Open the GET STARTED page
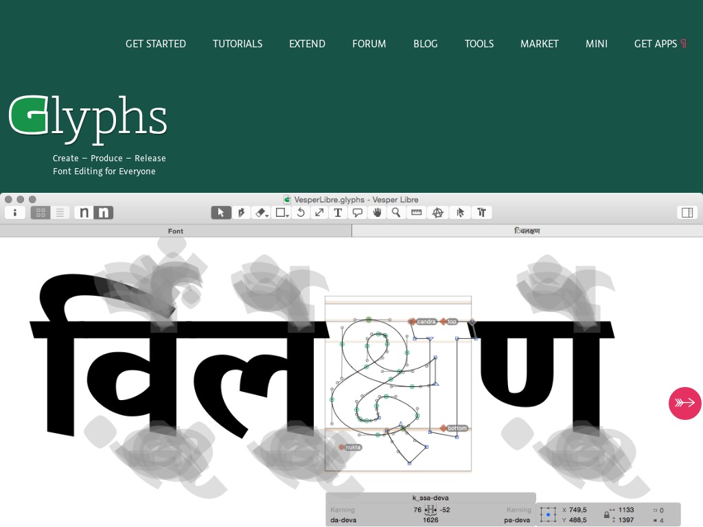The image size is (703, 527). coord(156,44)
